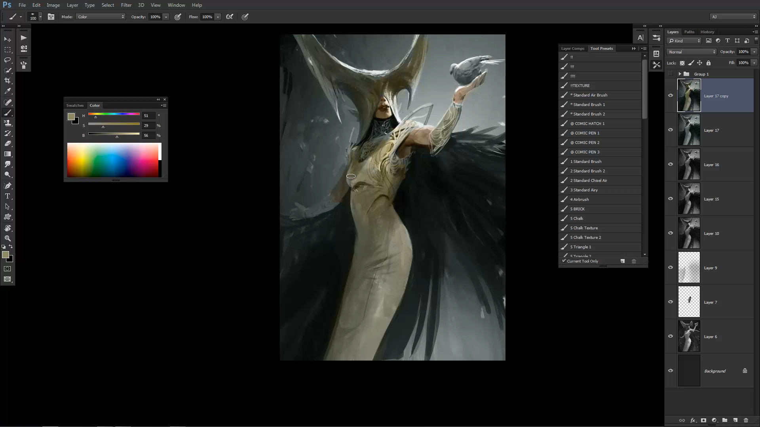This screenshot has height=427, width=760.
Task: Choose the 5 Chalk Texture preset
Action: [584, 228]
